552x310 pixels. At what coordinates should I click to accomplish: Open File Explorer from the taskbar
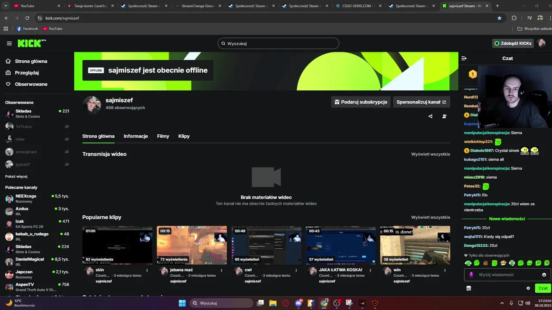pos(273,303)
